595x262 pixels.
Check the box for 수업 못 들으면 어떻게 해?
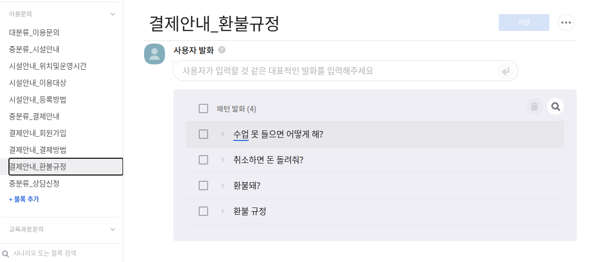pos(203,134)
